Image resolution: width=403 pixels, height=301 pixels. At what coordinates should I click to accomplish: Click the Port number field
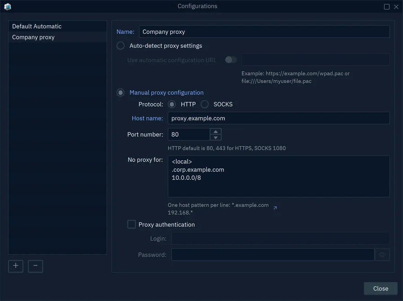pyautogui.click(x=188, y=134)
